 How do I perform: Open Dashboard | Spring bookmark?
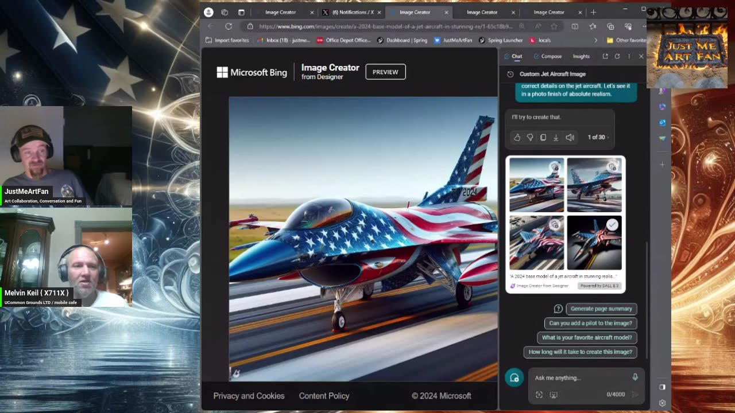pyautogui.click(x=403, y=40)
